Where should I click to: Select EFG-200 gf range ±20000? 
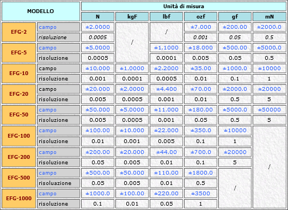click(x=235, y=152)
